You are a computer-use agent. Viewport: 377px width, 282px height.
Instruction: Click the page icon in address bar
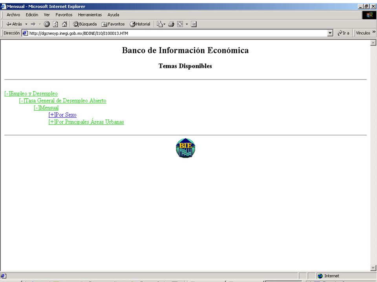(25, 33)
